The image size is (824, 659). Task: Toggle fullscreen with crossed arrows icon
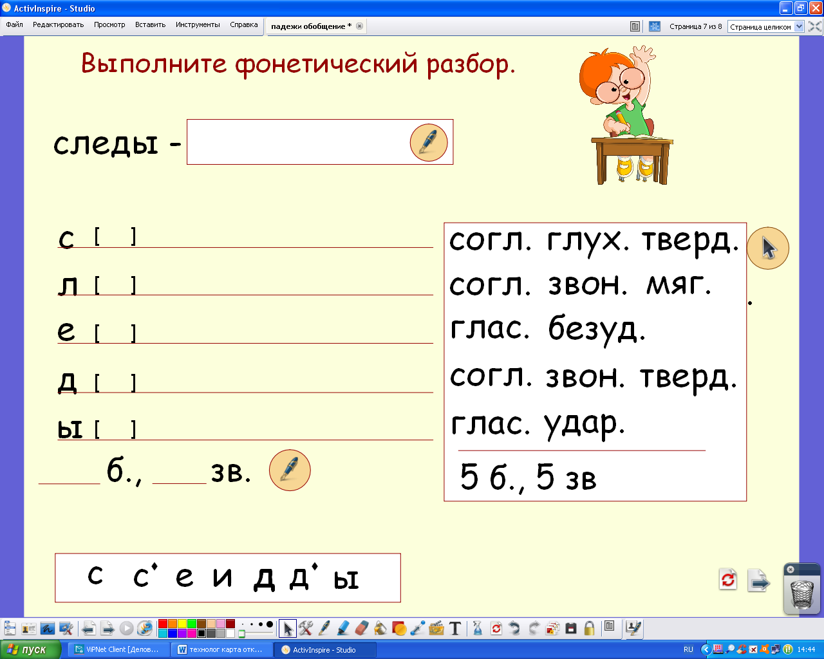814,26
